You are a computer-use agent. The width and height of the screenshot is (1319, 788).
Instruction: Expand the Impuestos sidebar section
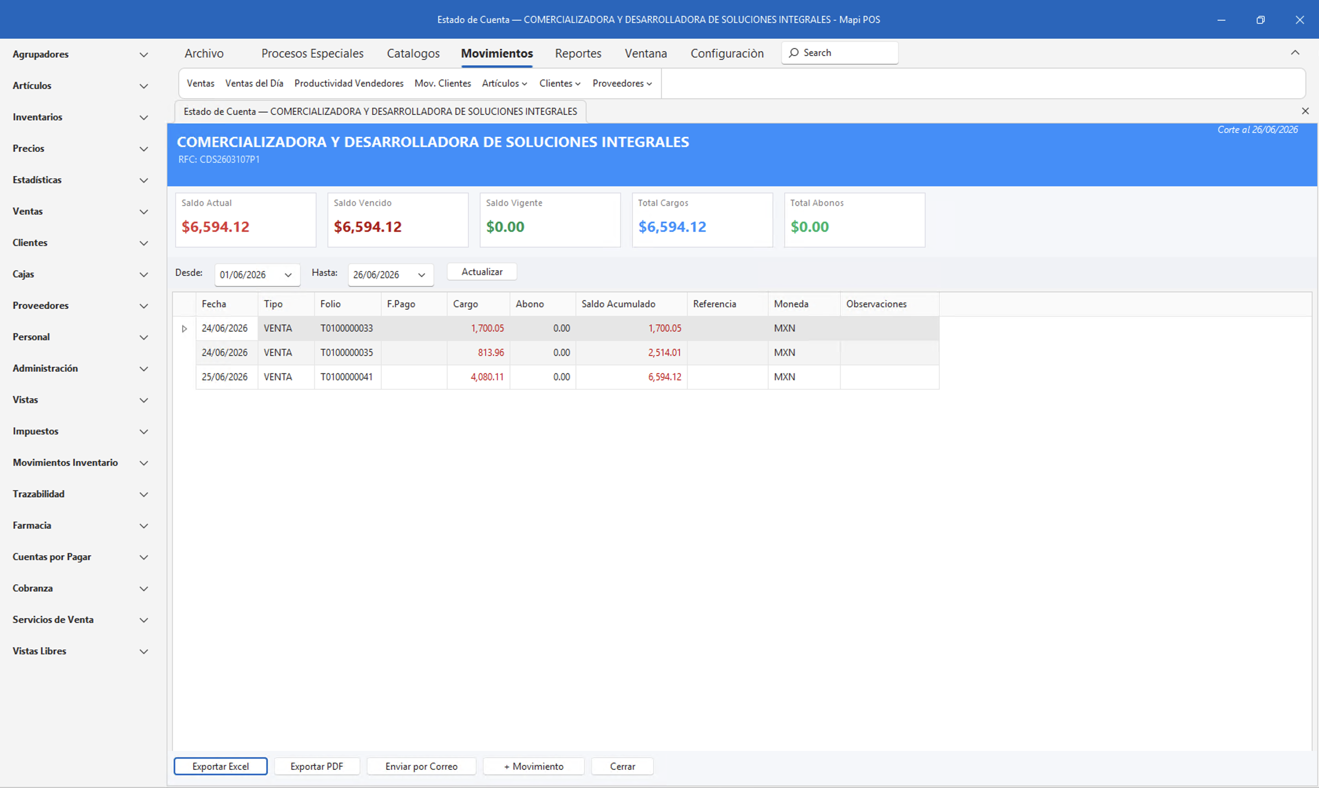coord(144,432)
